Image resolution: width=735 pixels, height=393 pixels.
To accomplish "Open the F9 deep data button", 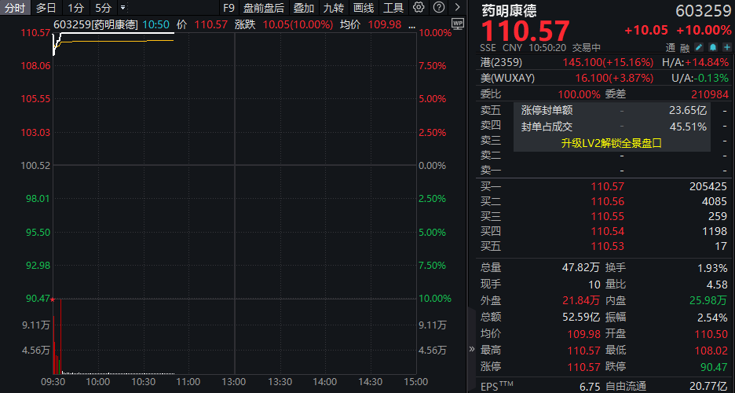I will [228, 8].
